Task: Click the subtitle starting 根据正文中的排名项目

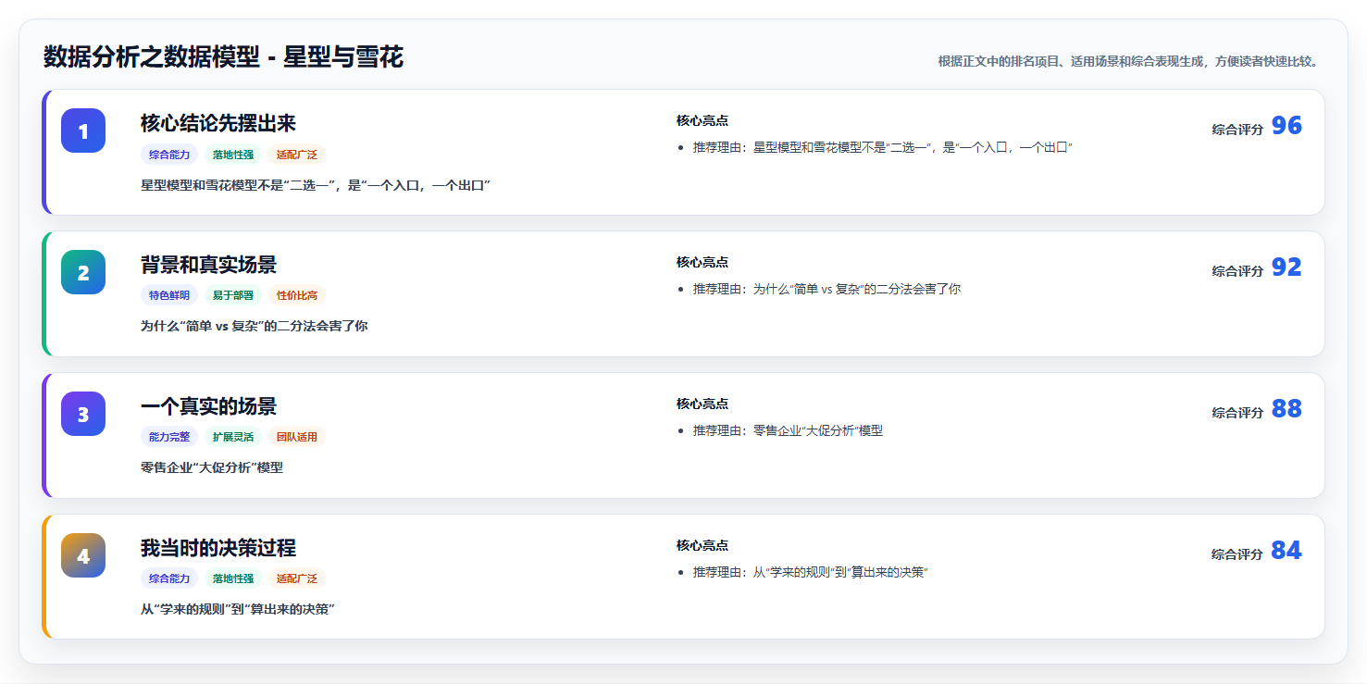Action: (1128, 61)
